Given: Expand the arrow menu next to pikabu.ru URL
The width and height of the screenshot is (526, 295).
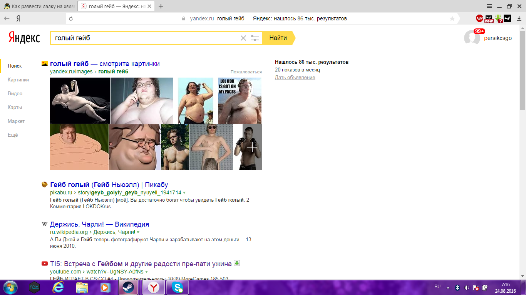Looking at the screenshot, I should click(184, 192).
